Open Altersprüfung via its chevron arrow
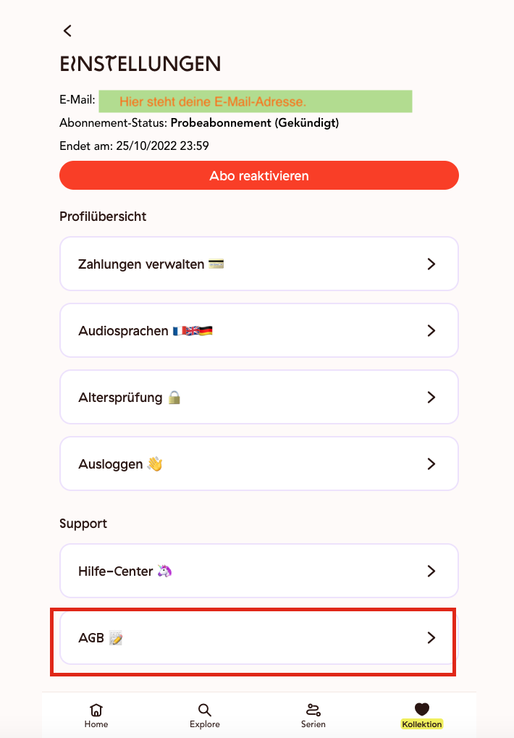This screenshot has height=738, width=514. pyautogui.click(x=431, y=397)
